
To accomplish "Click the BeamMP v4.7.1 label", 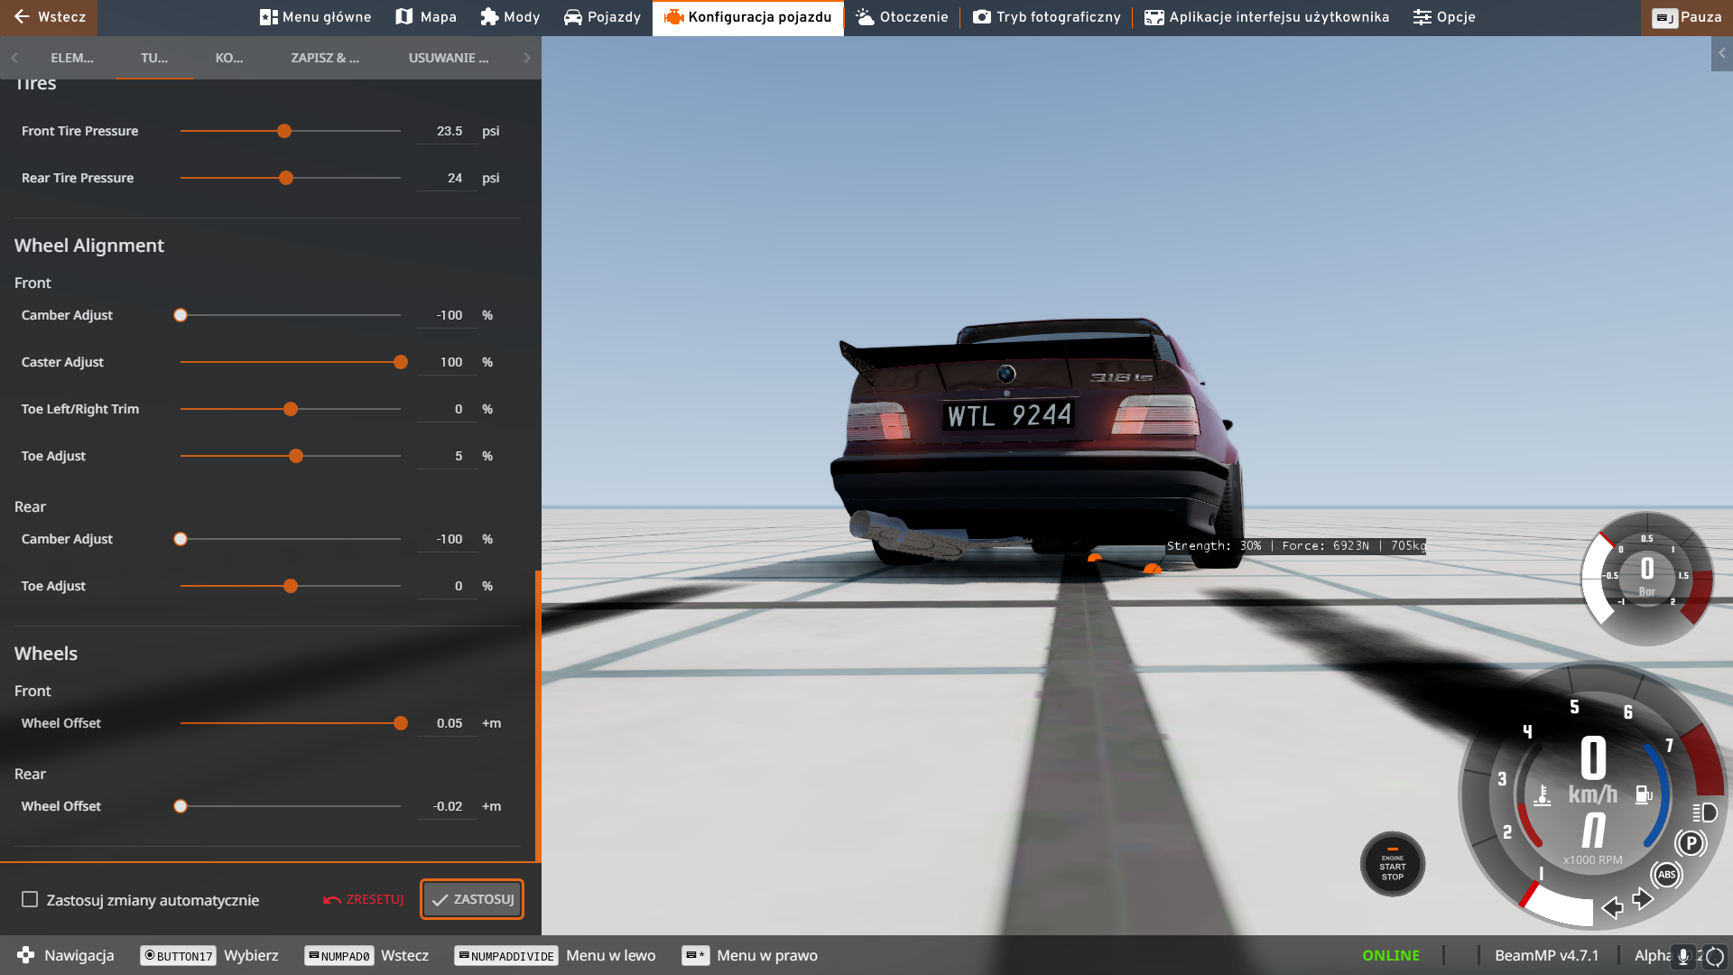I will pyautogui.click(x=1546, y=955).
